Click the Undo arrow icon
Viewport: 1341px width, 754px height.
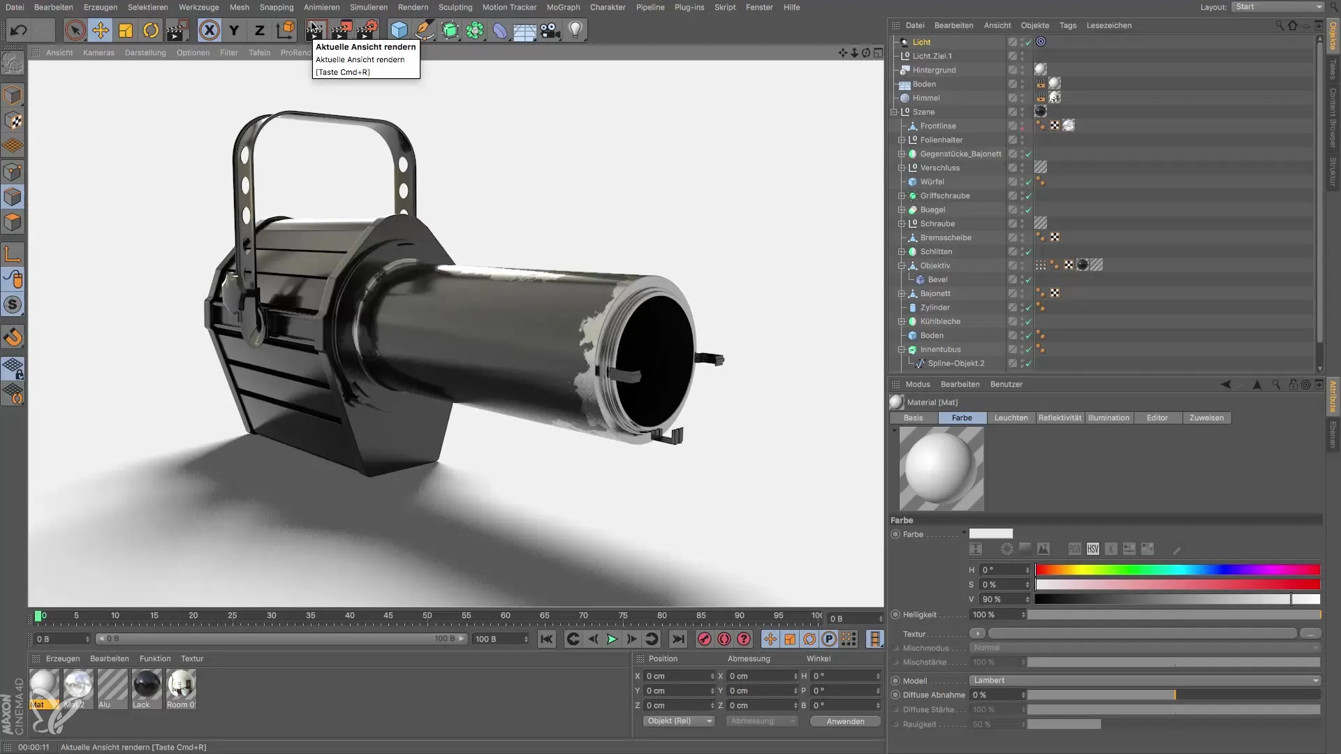(x=19, y=30)
